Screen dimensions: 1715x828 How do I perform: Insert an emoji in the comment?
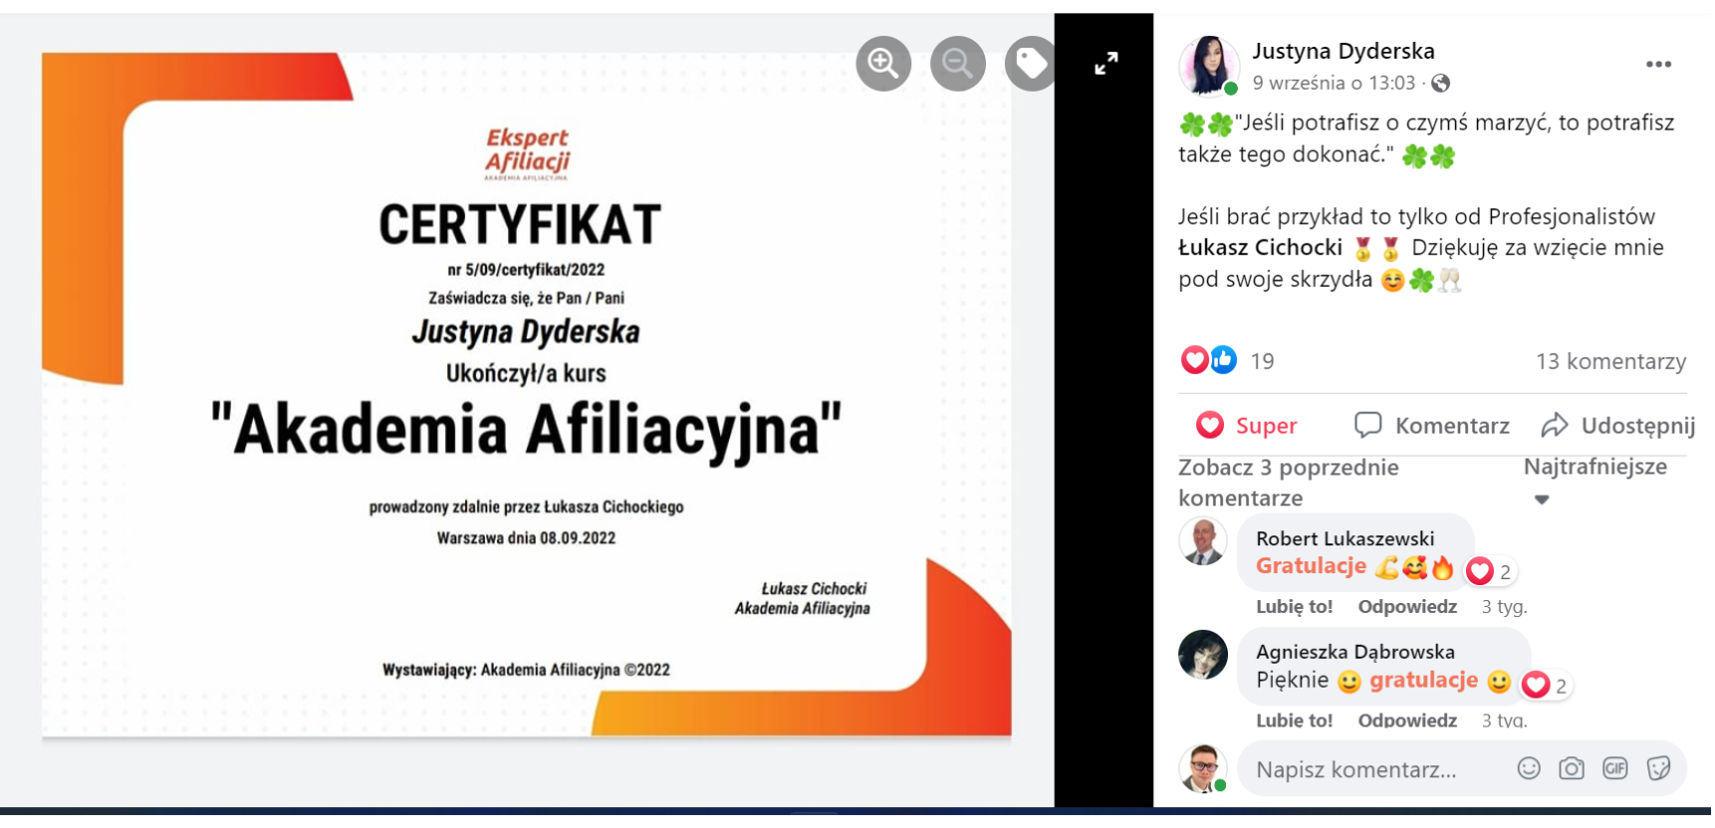(x=1528, y=768)
